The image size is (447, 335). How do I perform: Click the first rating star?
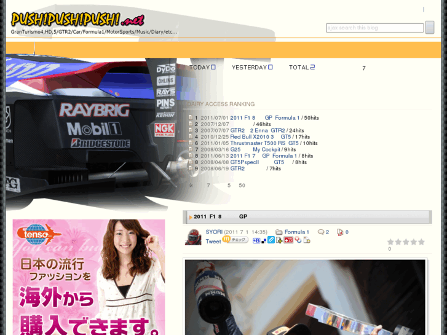[390, 242]
